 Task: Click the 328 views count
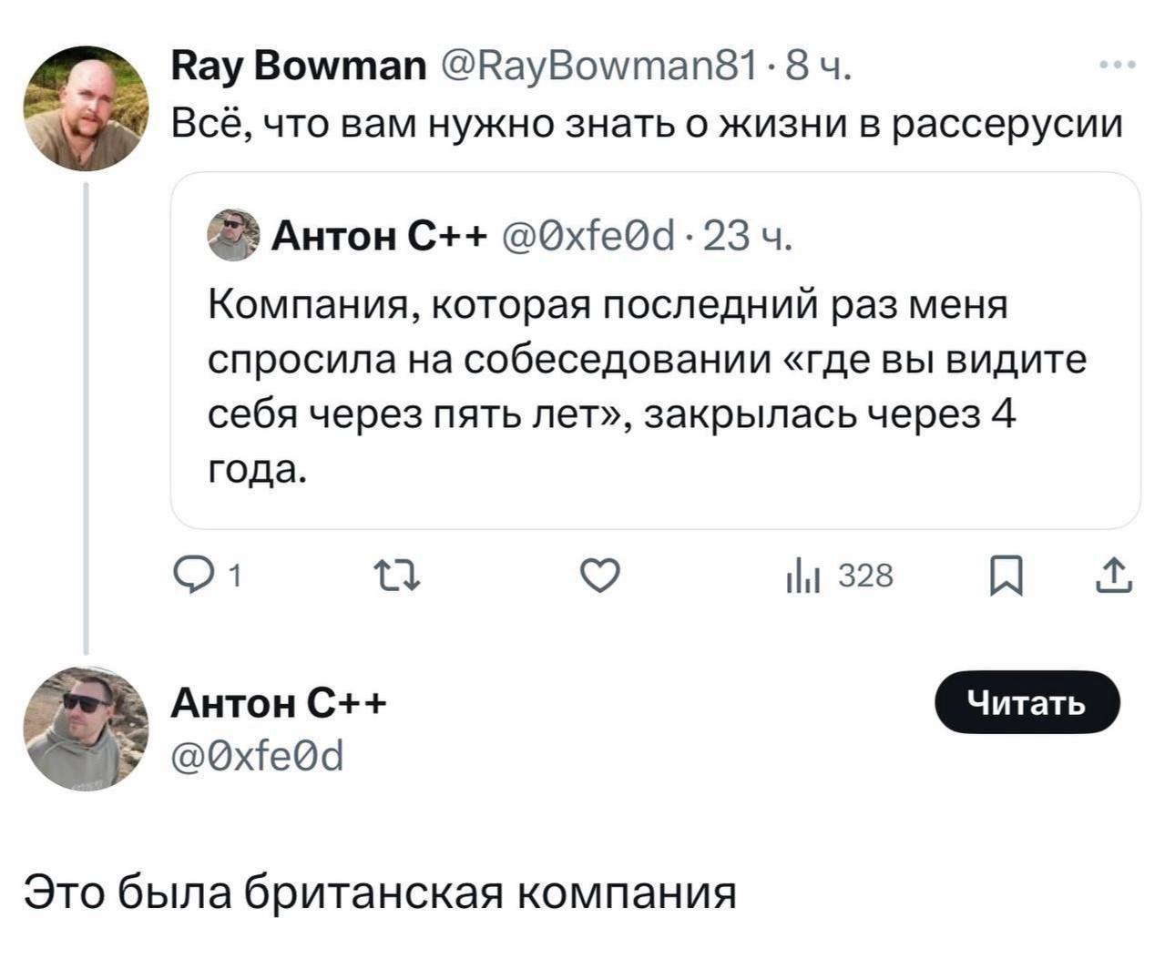(x=864, y=576)
